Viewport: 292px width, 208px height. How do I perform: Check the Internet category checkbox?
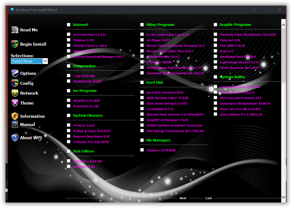click(x=68, y=24)
